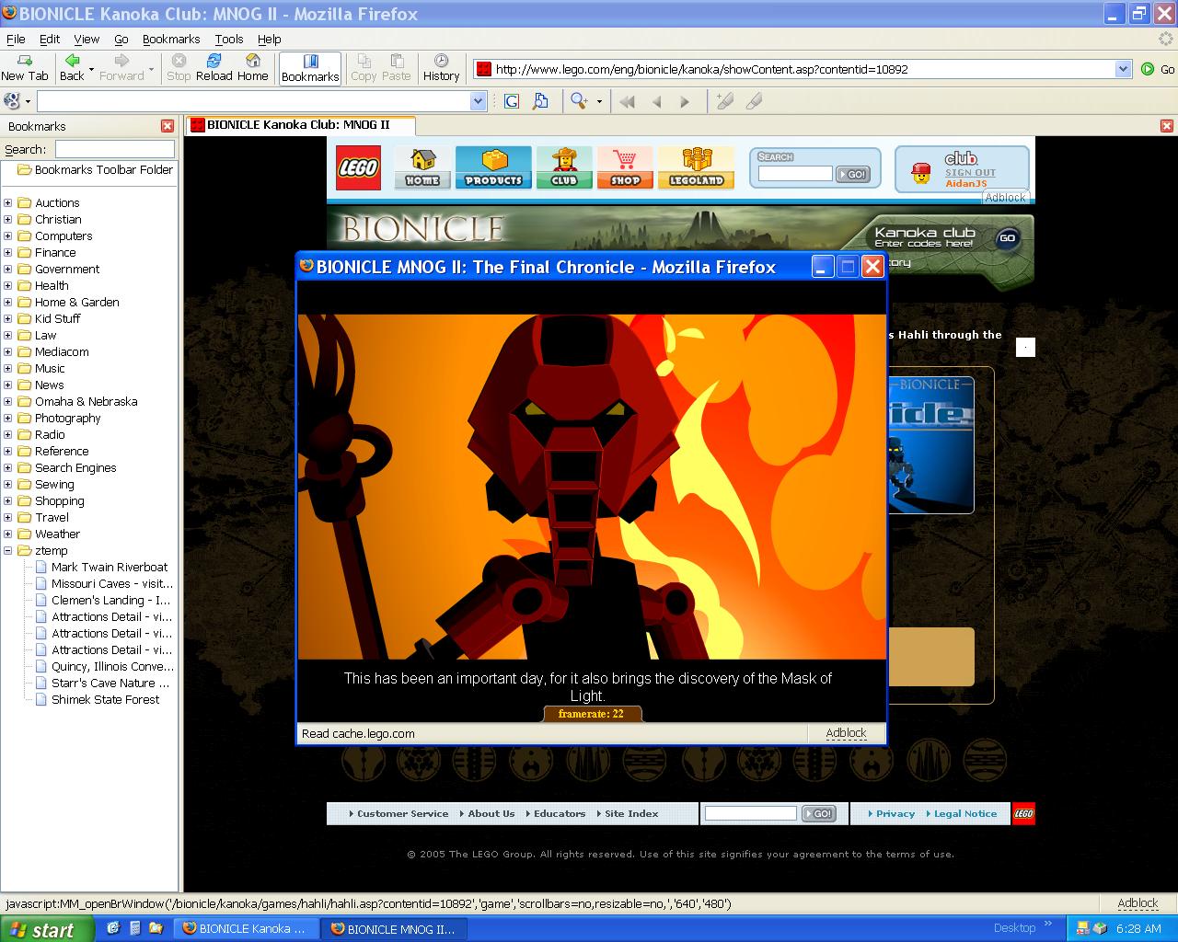Open the File menu
Screen dimensions: 1178x942
16,39
